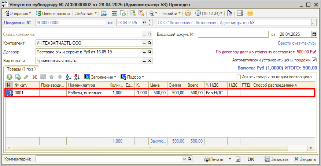Click the document structure tree icon
Viewport: 321px width, 166px height.
[230, 14]
